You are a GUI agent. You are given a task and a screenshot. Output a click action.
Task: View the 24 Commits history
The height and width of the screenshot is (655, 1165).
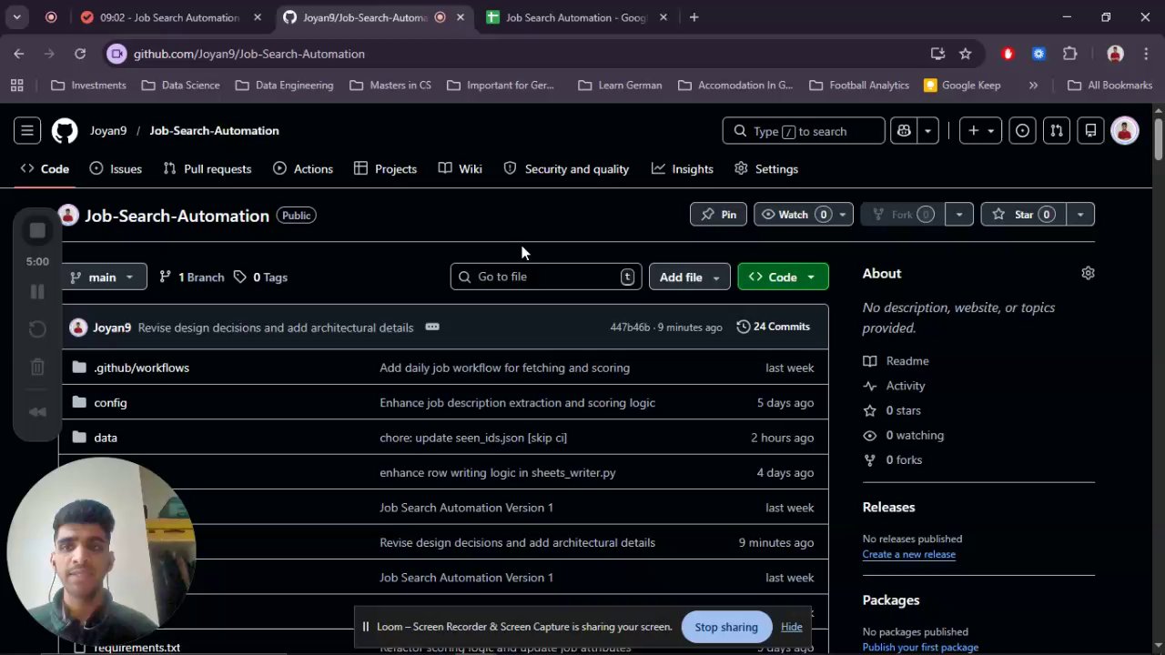[773, 327]
